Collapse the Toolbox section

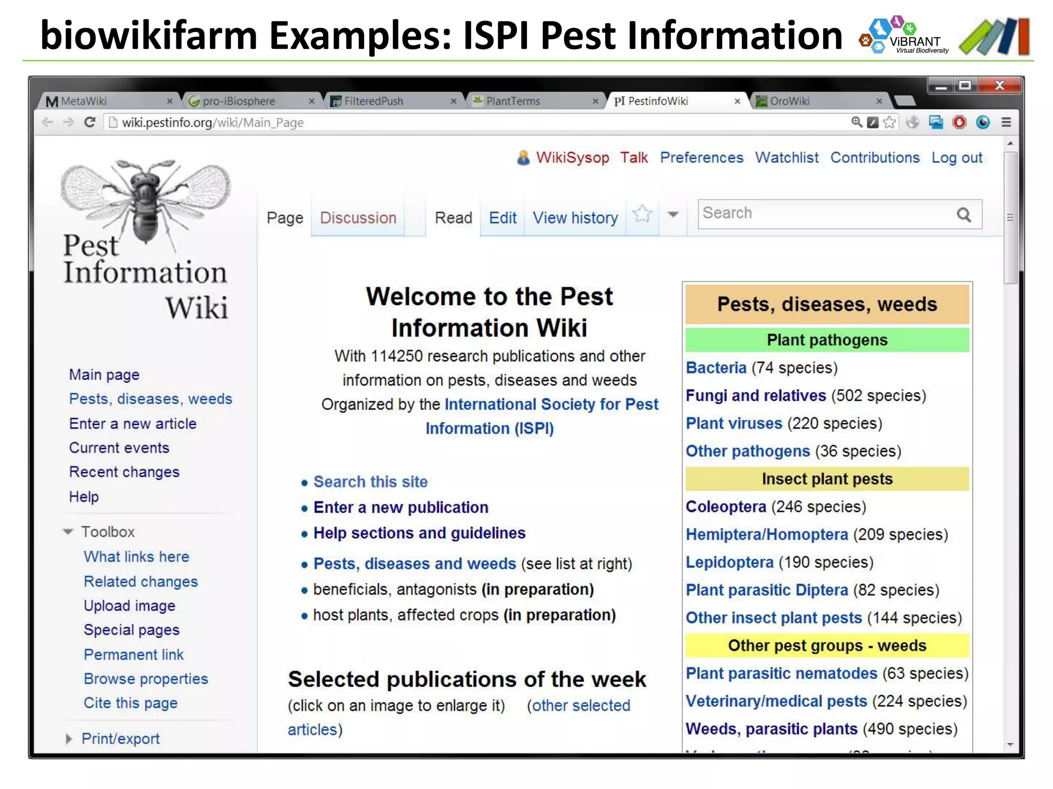coord(68,532)
